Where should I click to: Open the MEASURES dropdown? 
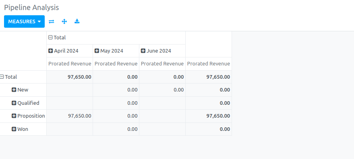pyautogui.click(x=25, y=21)
